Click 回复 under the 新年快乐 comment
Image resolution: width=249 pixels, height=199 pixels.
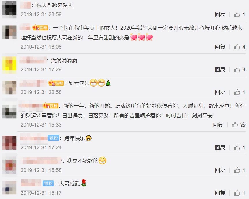(220, 92)
